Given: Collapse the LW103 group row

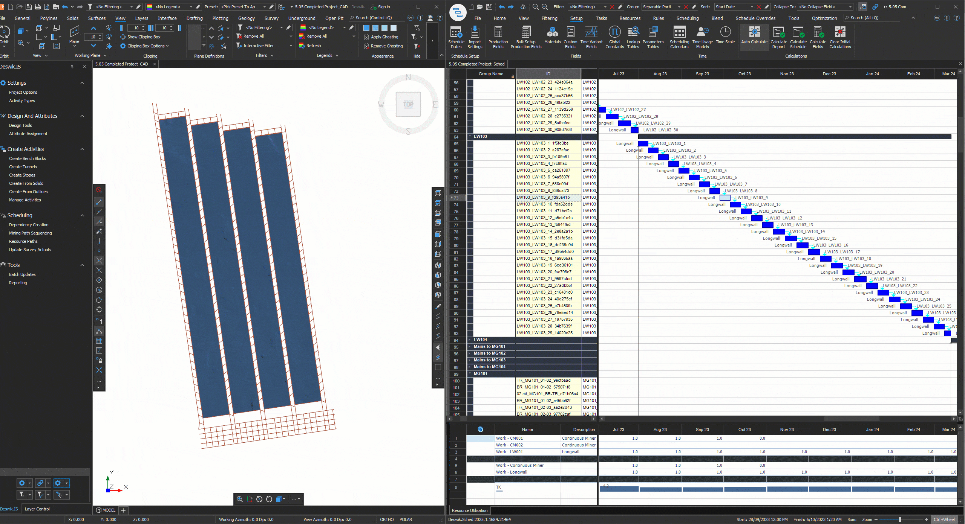Looking at the screenshot, I should tap(470, 137).
